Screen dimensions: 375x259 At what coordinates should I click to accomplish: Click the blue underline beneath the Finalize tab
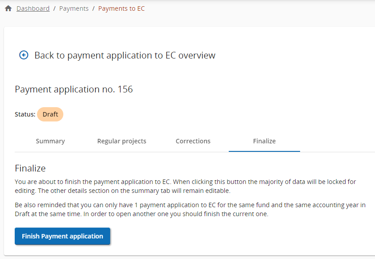point(264,151)
